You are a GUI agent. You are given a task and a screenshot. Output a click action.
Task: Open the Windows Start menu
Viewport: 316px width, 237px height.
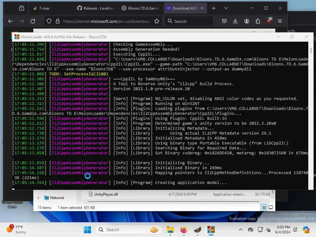point(87,230)
